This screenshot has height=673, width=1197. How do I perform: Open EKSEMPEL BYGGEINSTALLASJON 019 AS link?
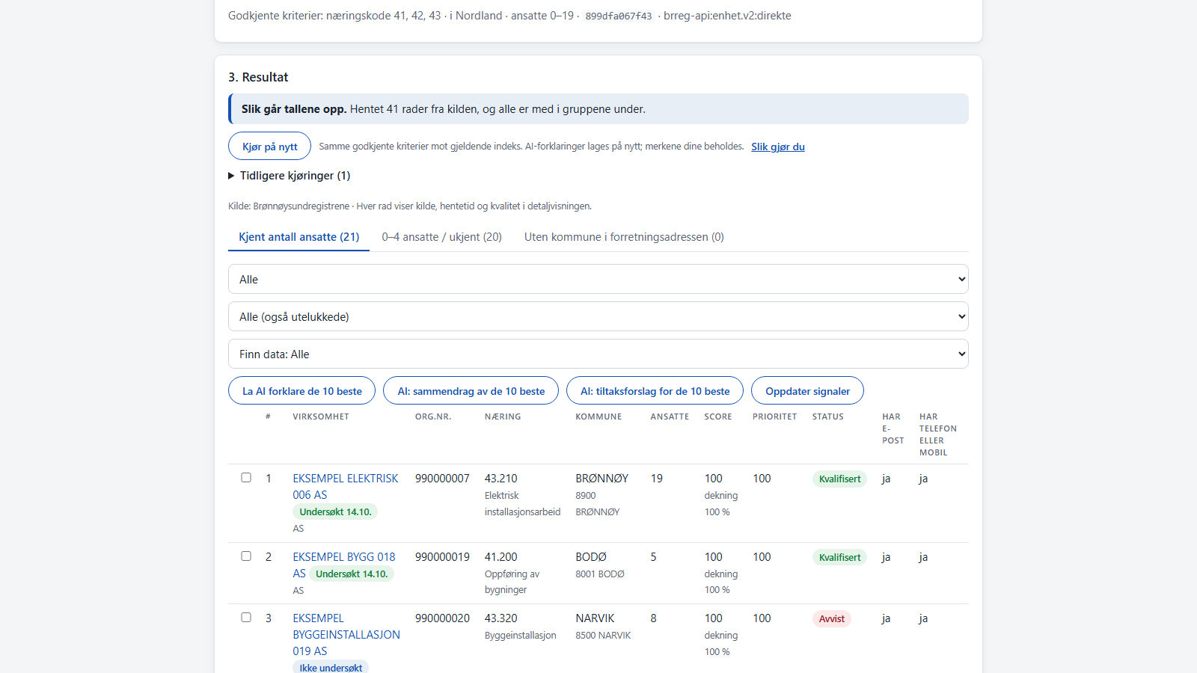(x=346, y=635)
